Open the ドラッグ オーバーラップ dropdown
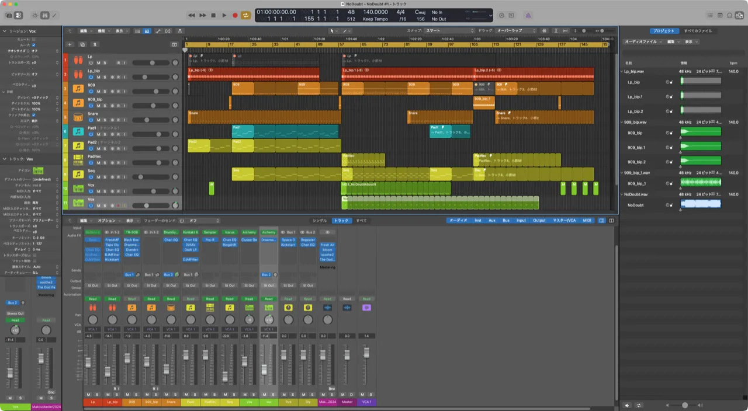The height and width of the screenshot is (411, 748). click(515, 30)
